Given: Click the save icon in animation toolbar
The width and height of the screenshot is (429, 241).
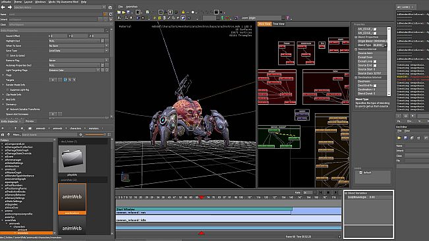Looking at the screenshot, I should click(x=129, y=13).
